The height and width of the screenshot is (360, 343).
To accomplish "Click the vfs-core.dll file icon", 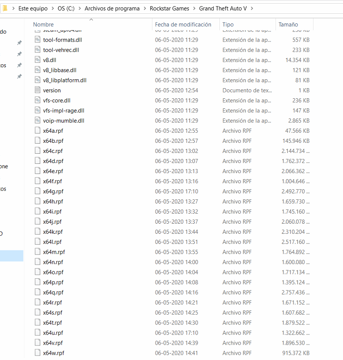I will [38, 100].
